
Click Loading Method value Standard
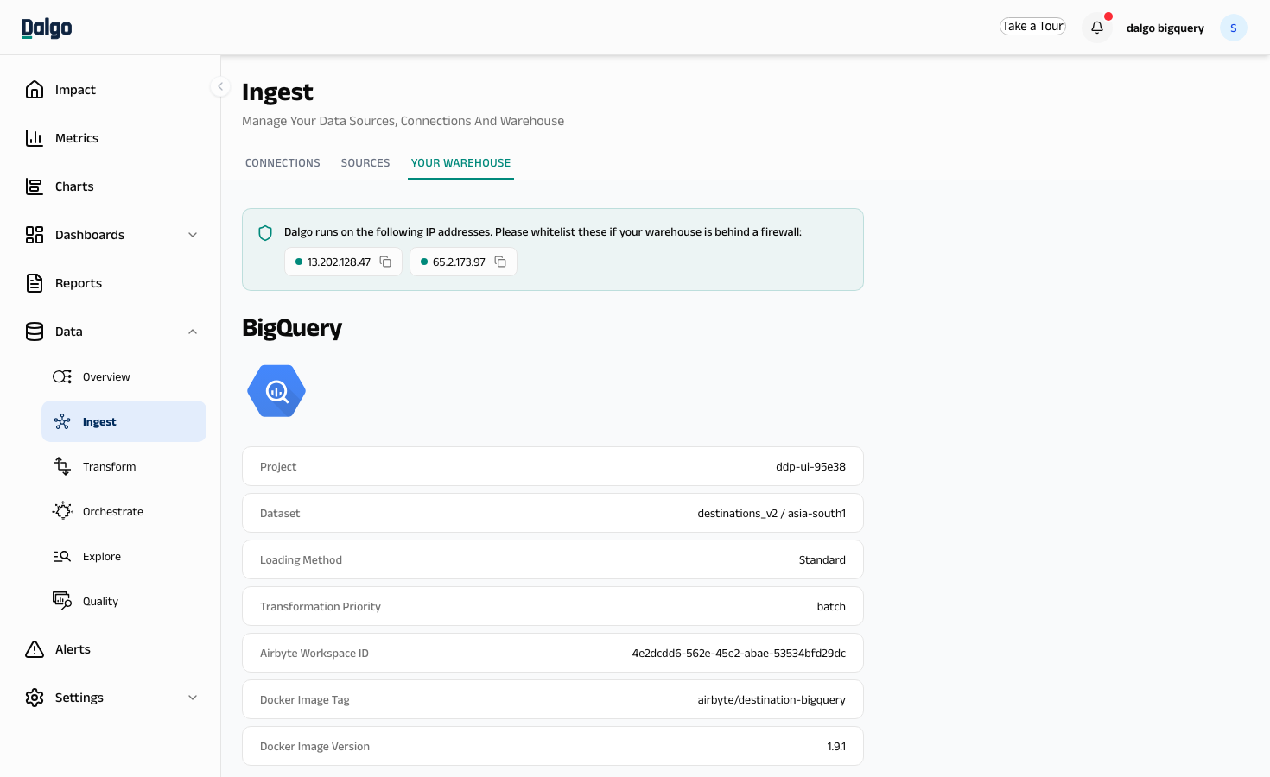pos(822,560)
